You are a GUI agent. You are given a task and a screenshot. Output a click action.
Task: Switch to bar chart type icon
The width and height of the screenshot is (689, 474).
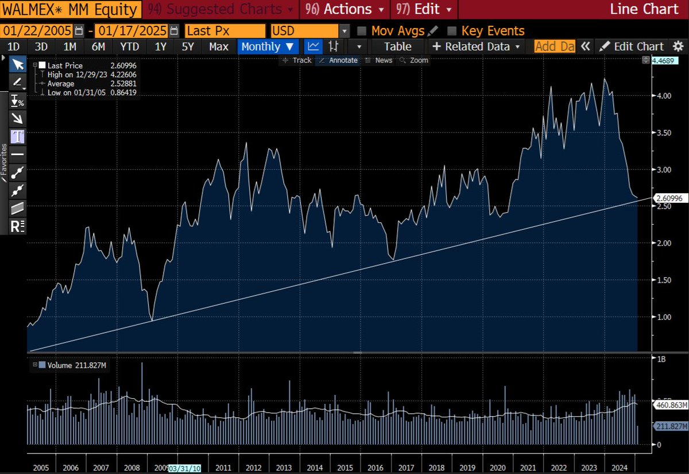tap(335, 46)
